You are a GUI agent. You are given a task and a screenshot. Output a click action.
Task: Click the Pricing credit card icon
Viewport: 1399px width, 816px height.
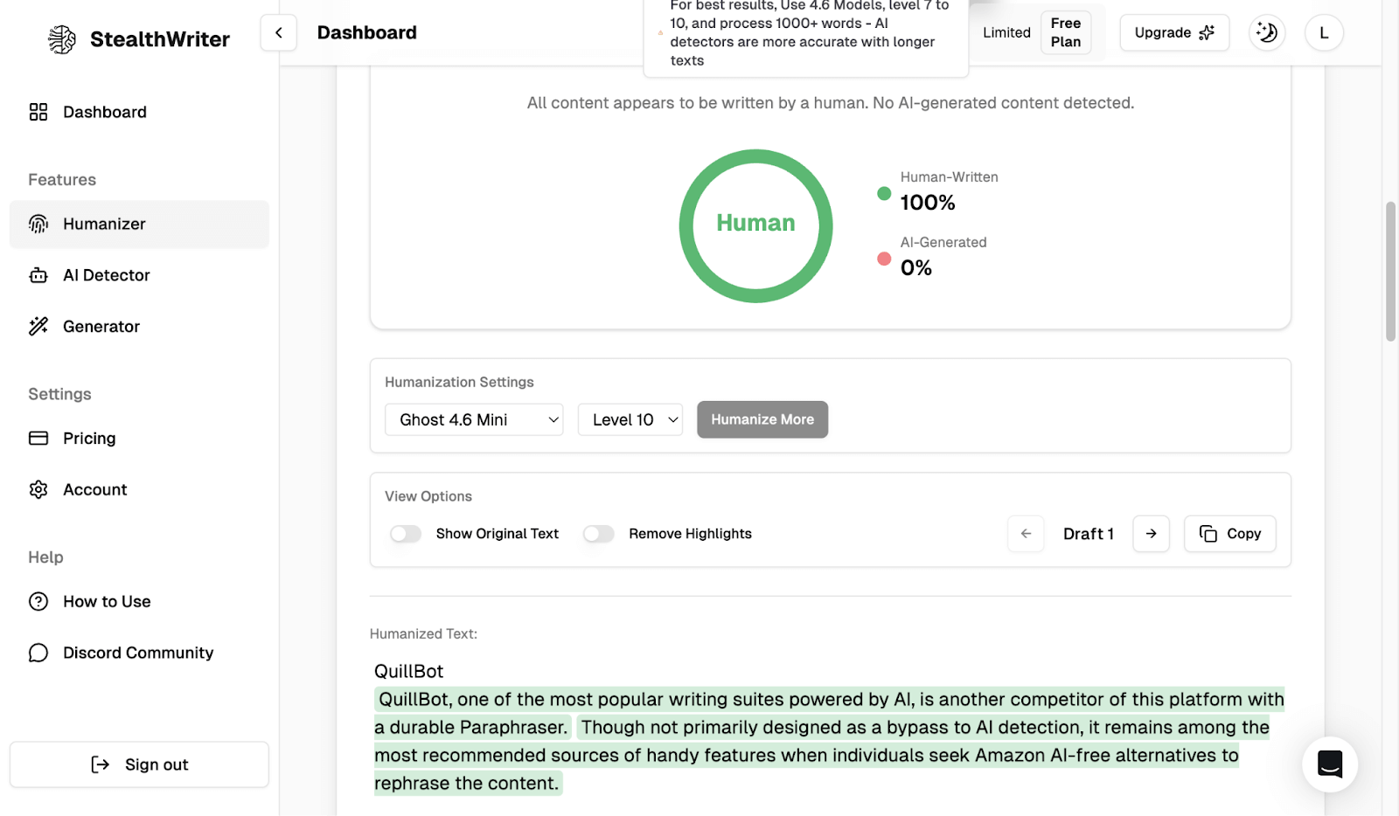point(38,438)
